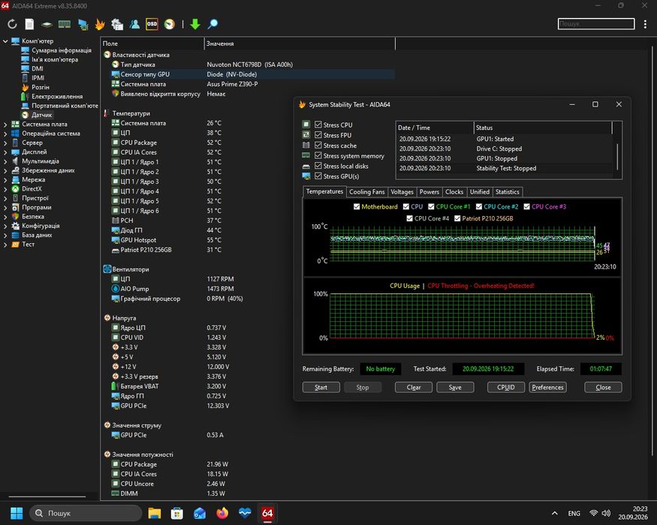657x525 pixels.
Task: Select the Statistics tab
Action: pos(507,192)
